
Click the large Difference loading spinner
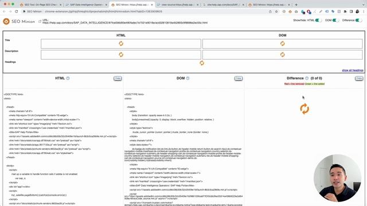(304, 109)
